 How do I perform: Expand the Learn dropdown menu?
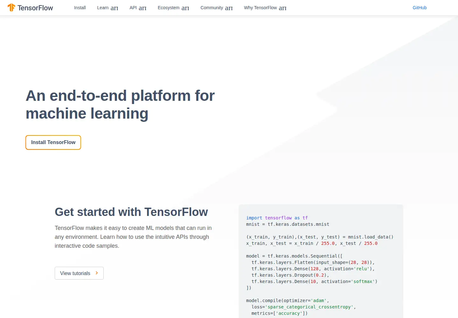108,8
